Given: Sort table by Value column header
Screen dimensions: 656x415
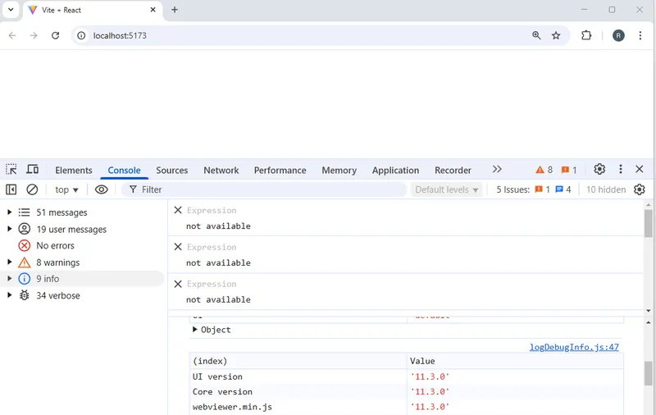Looking at the screenshot, I should click(515, 361).
